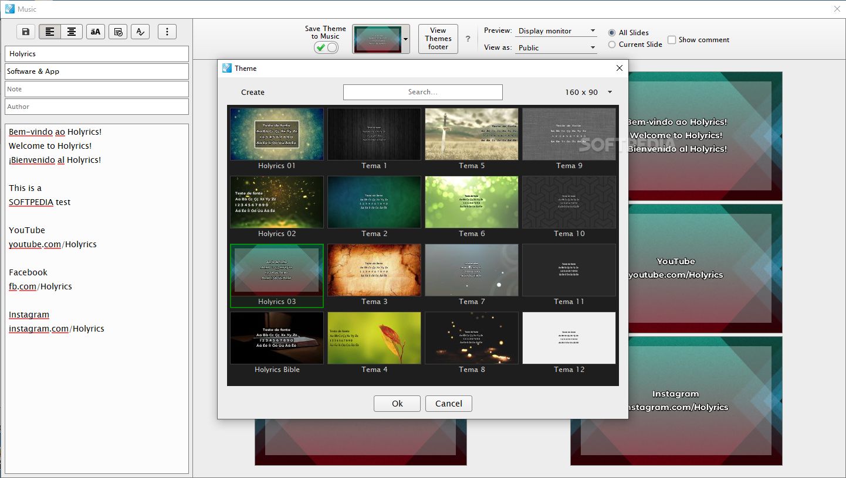
Task: Click the document checkmark toolbar icon
Action: [x=118, y=32]
